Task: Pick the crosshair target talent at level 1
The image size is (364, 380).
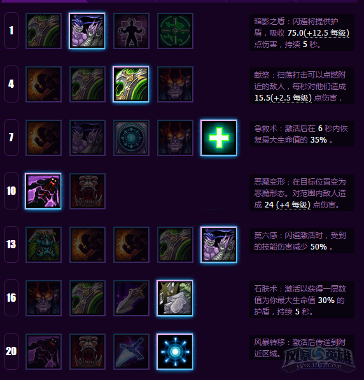Action: [175, 31]
